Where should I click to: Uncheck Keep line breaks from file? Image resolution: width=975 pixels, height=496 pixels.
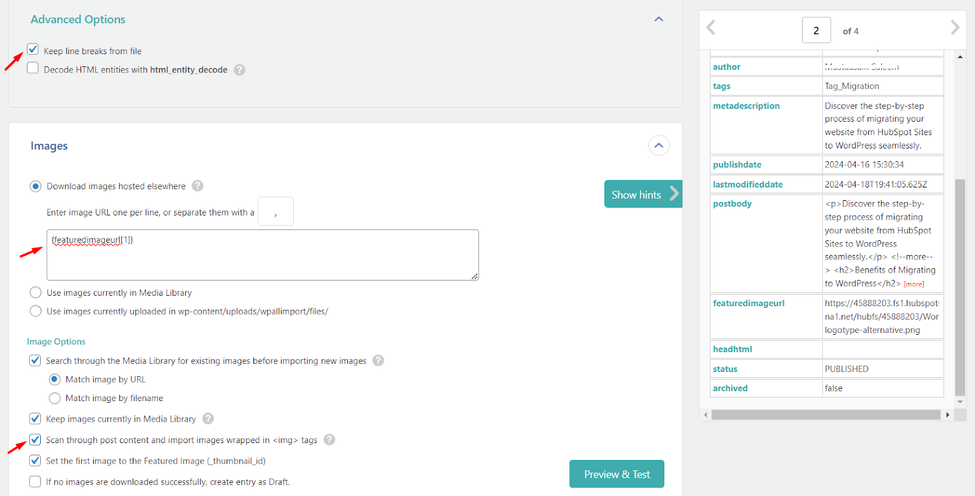tap(33, 49)
